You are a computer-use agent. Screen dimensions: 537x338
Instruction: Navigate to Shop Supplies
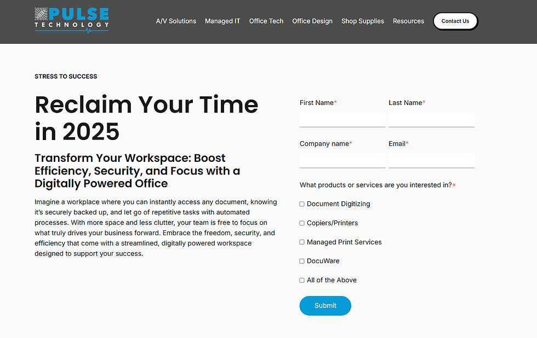click(x=362, y=21)
